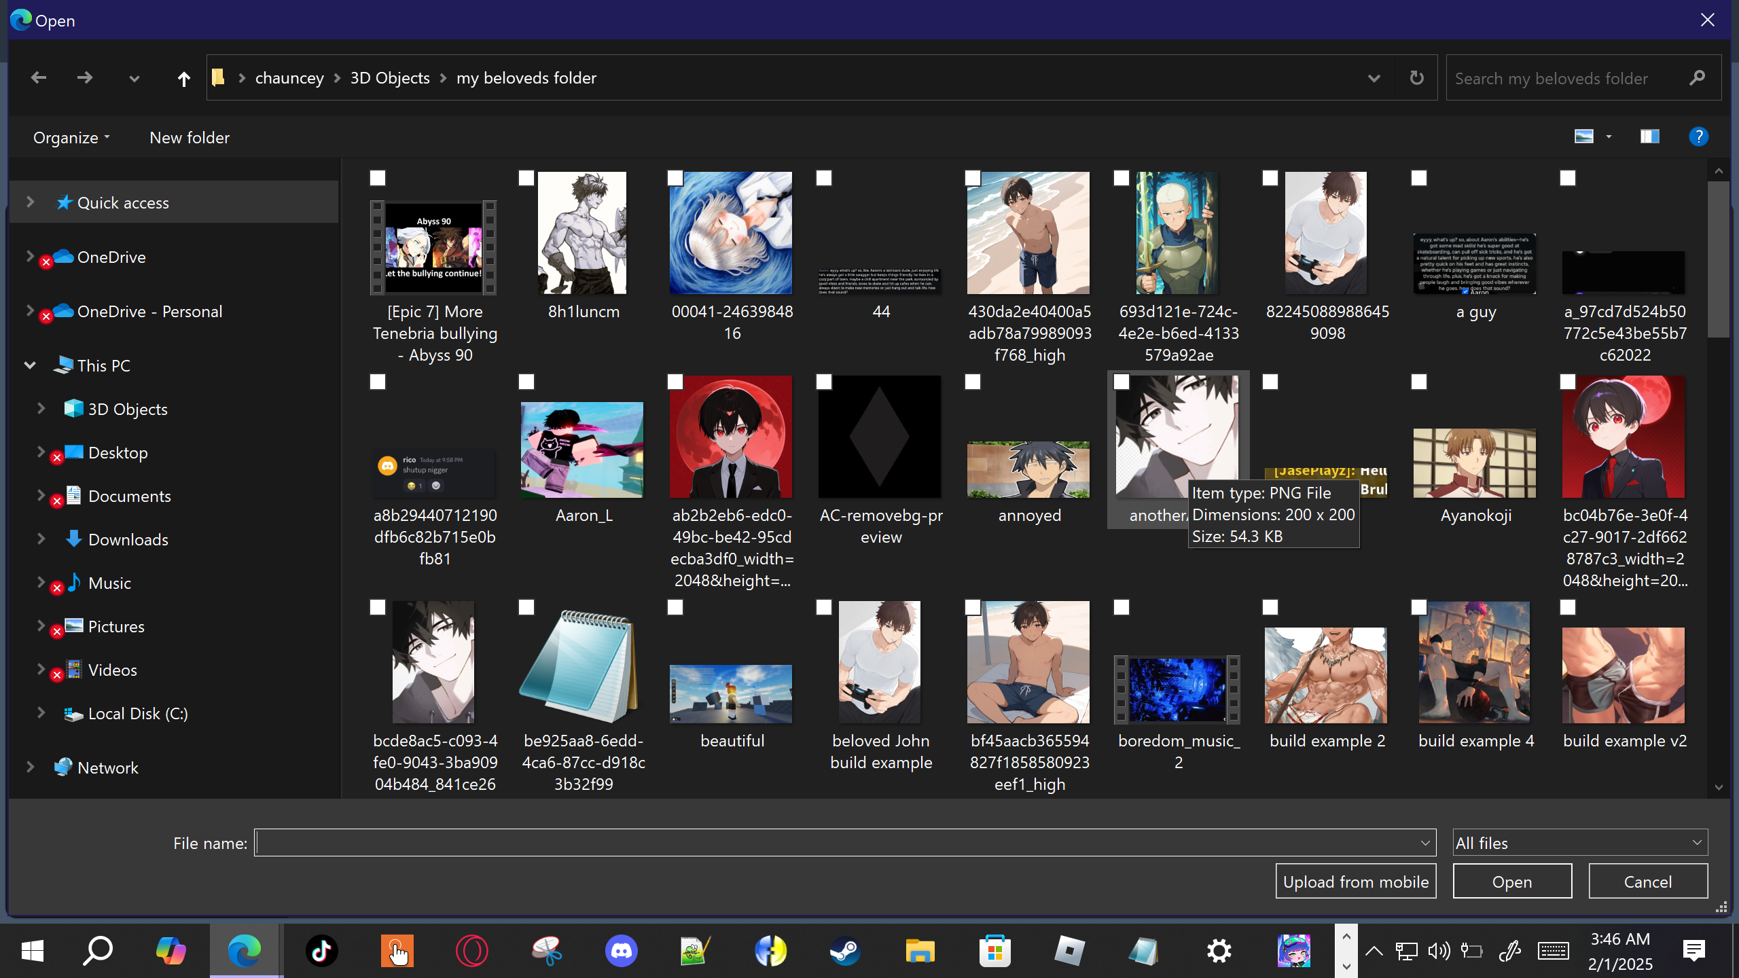Show the preview pane icon
This screenshot has height=978, width=1739.
(1649, 137)
